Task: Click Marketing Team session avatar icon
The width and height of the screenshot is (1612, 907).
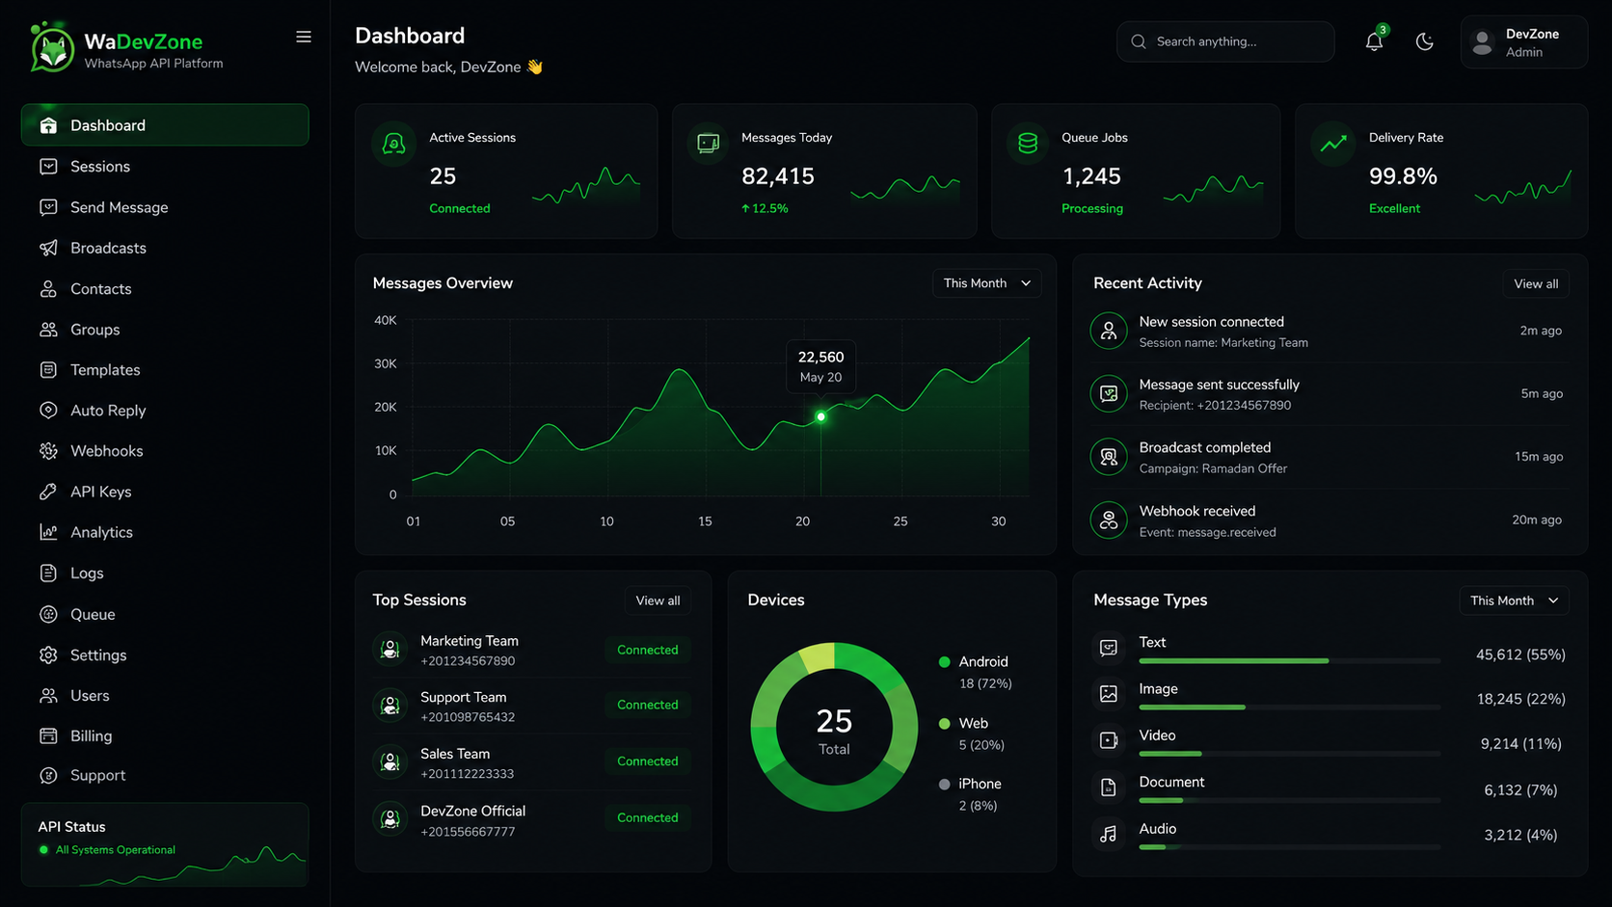Action: tap(390, 650)
